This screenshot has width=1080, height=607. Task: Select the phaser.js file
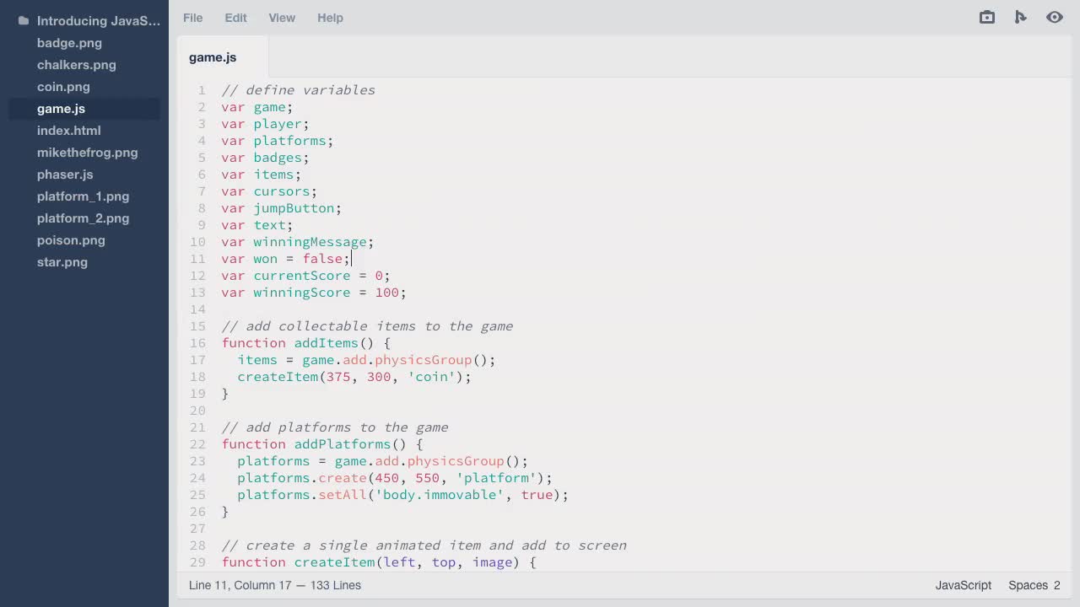point(65,175)
